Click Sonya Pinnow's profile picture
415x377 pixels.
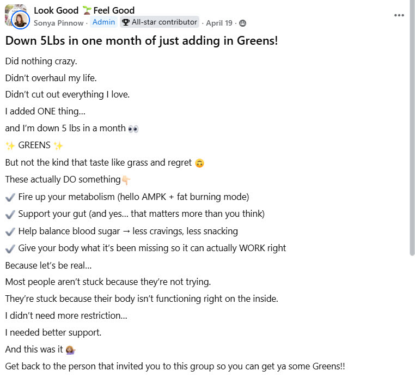pos(20,20)
